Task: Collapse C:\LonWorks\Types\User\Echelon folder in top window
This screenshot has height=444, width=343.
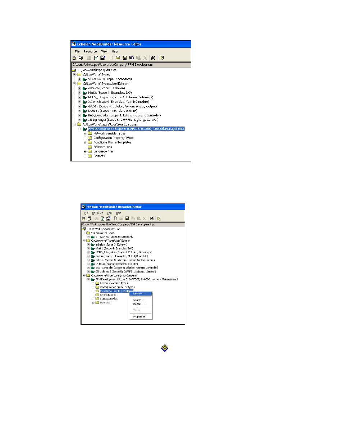Action: pyautogui.click(x=74, y=84)
